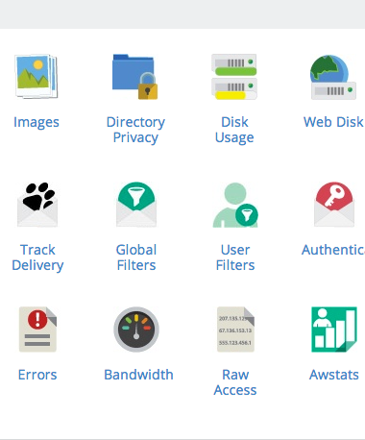The height and width of the screenshot is (440, 365).
Task: Open the Global Filters text link
Action: tap(136, 257)
